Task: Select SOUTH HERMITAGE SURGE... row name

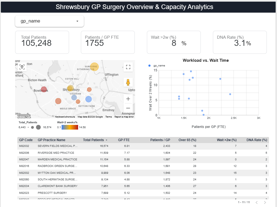Action: (57, 180)
